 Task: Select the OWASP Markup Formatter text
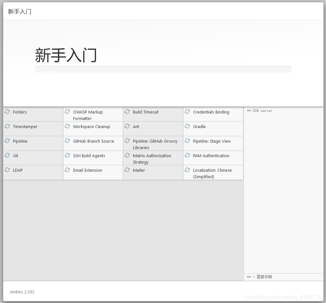tap(88, 115)
